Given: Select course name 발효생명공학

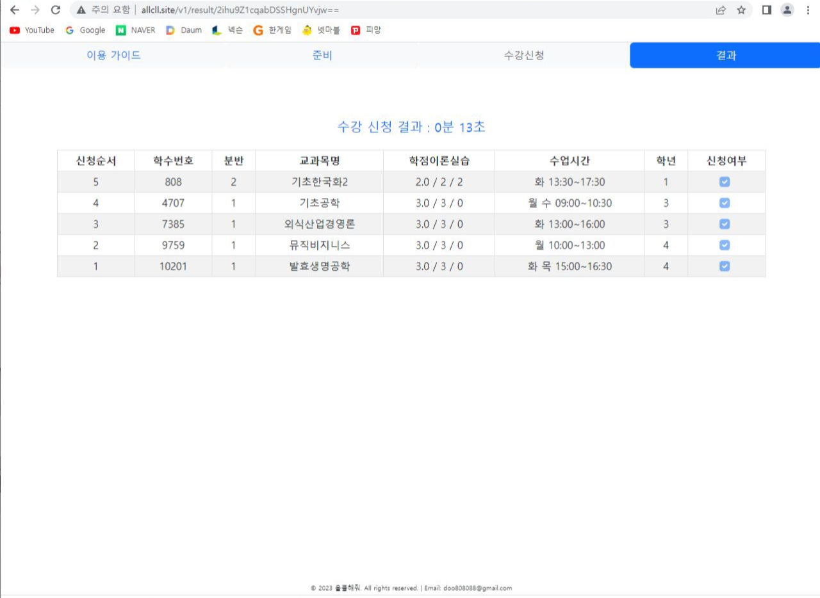Looking at the screenshot, I should tap(320, 266).
